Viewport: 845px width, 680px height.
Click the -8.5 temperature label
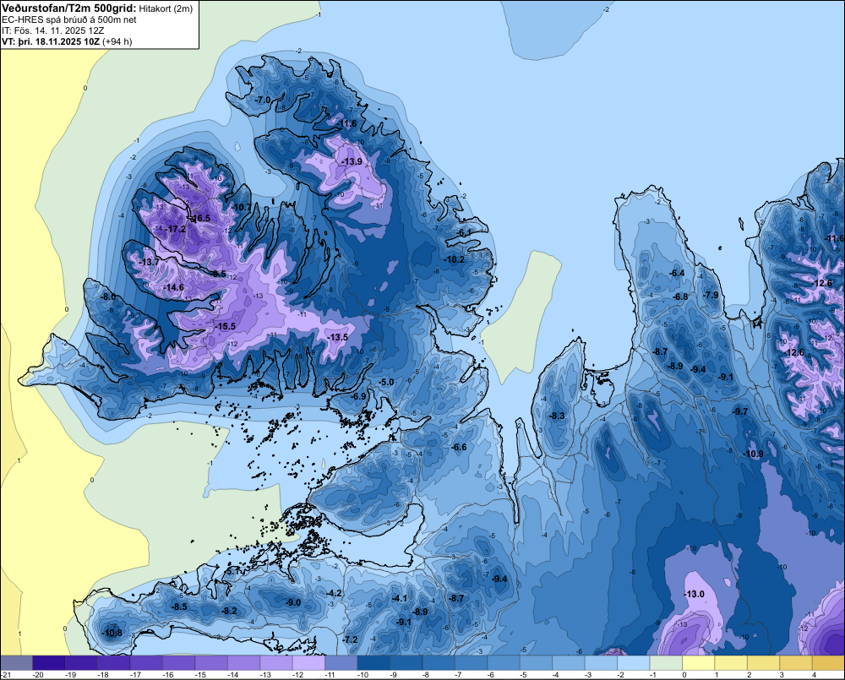pyautogui.click(x=179, y=607)
